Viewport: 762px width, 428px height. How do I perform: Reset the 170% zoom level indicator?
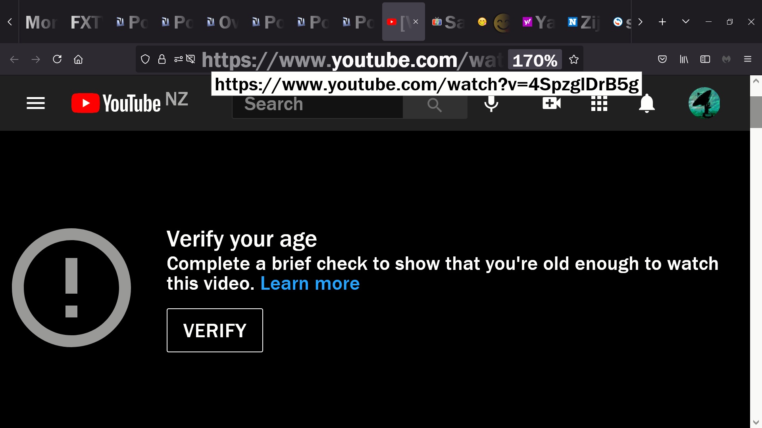point(535,60)
